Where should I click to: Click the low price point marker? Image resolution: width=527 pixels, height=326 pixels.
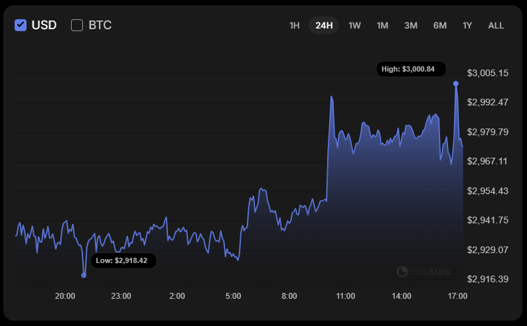84,275
